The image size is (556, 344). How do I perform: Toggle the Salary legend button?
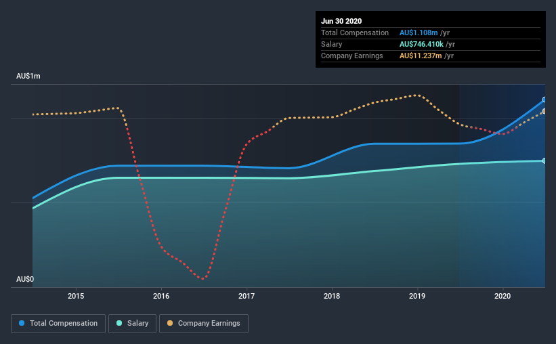(132, 324)
